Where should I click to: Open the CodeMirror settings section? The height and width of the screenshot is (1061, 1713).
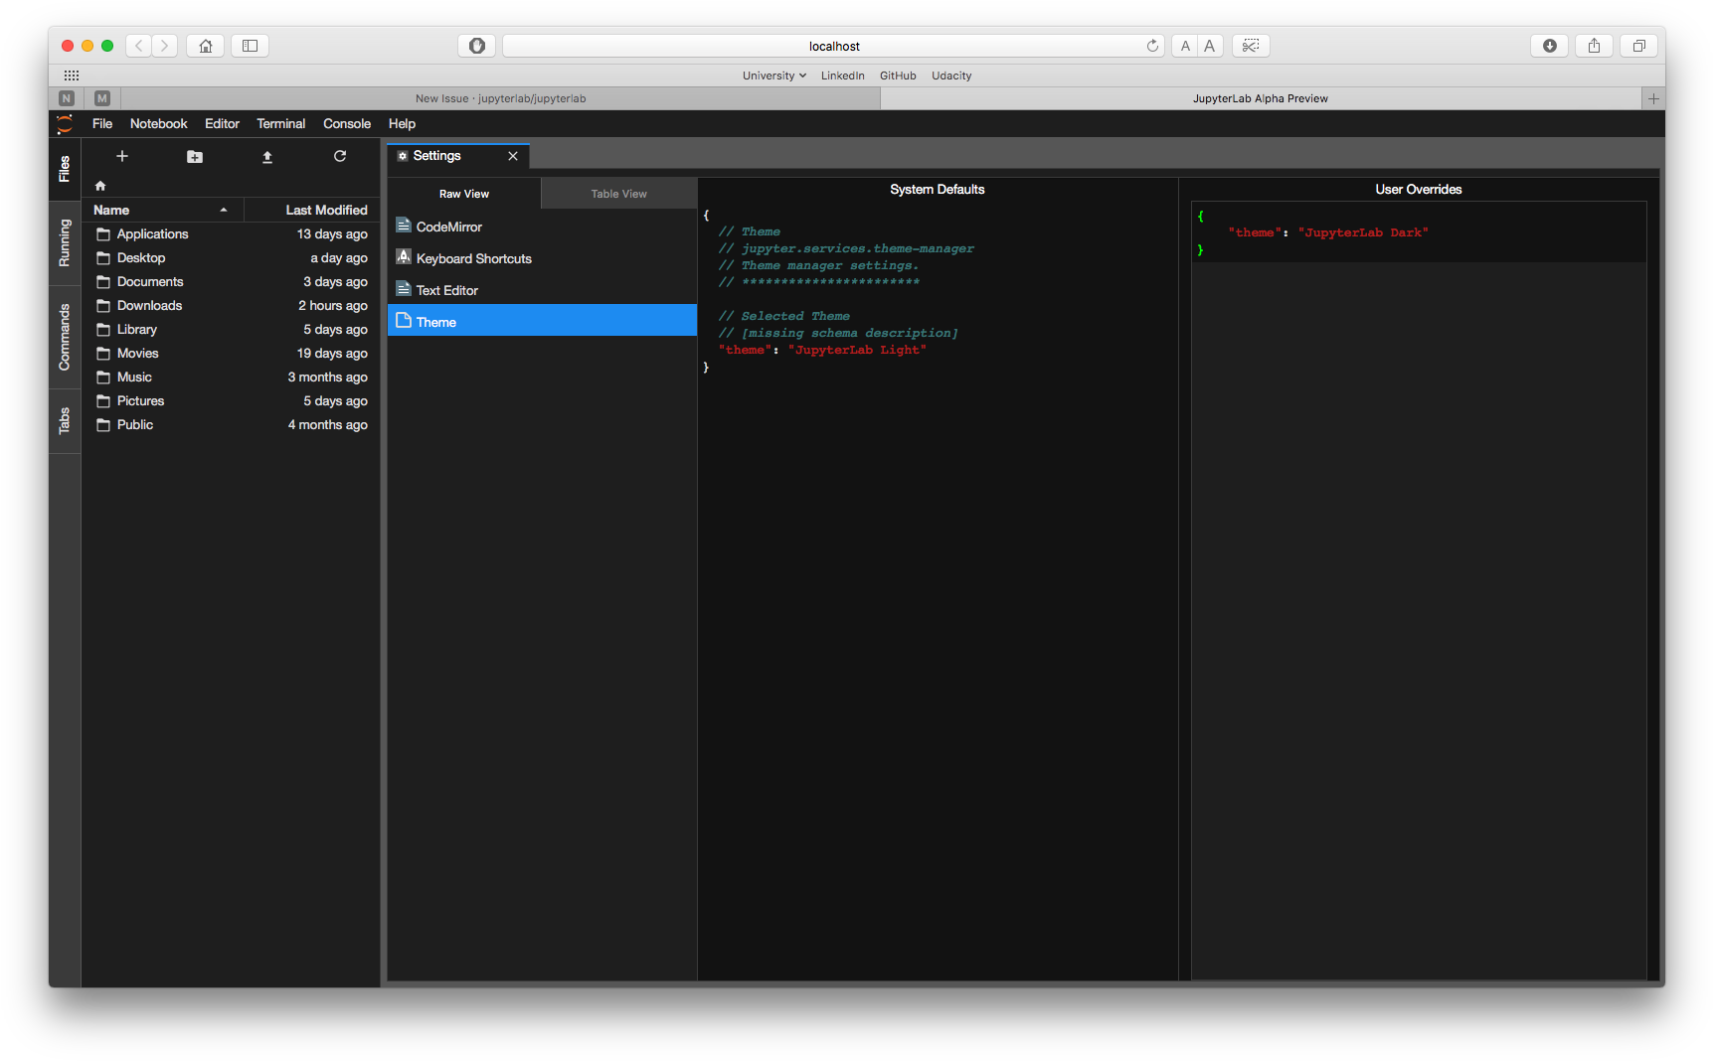point(448,226)
